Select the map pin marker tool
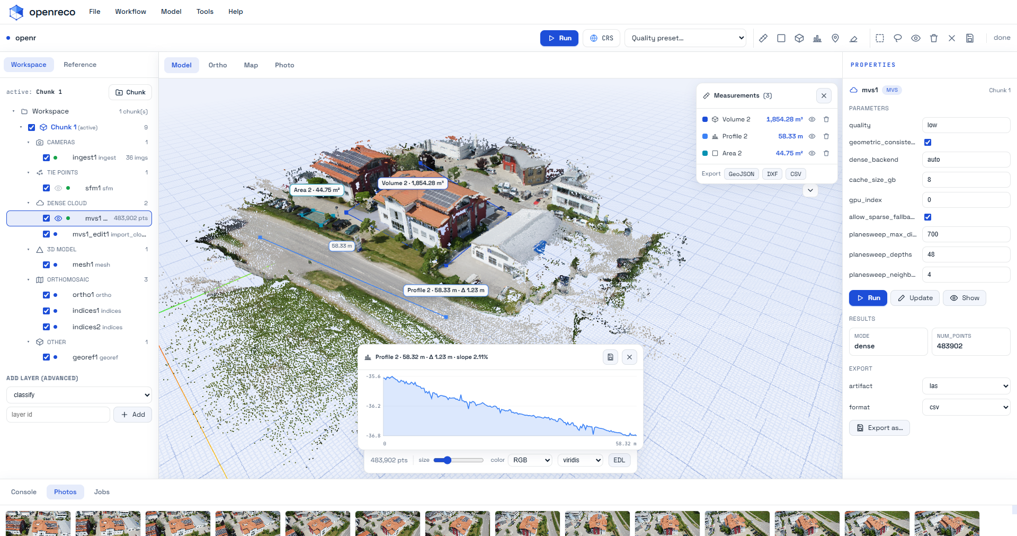The height and width of the screenshot is (536, 1017). click(x=835, y=38)
